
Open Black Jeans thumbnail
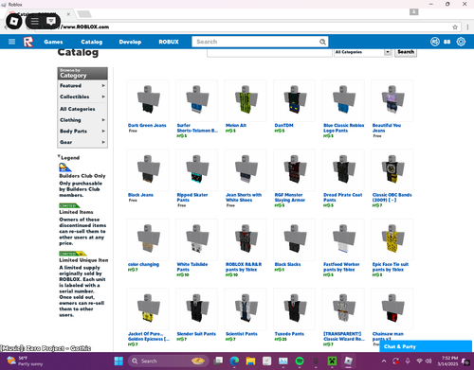point(148,170)
